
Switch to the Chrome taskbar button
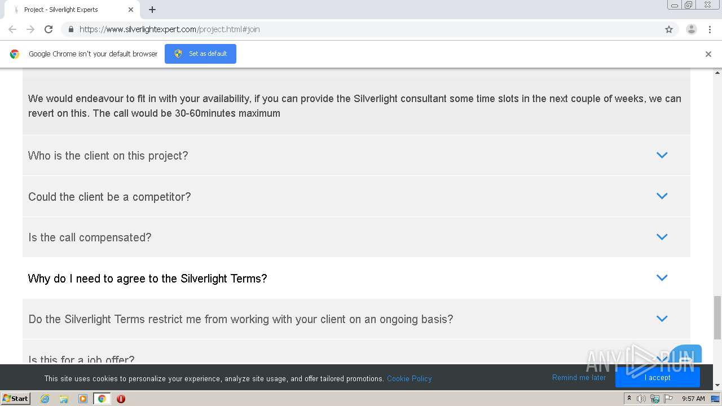102,399
